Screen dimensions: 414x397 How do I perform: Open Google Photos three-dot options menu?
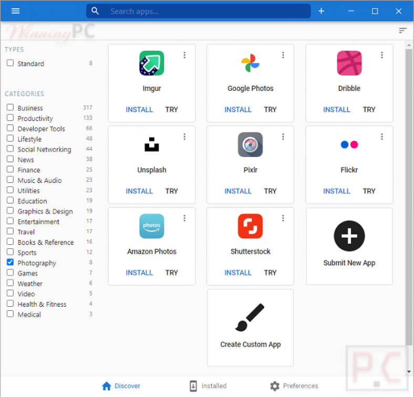pyautogui.click(x=283, y=55)
